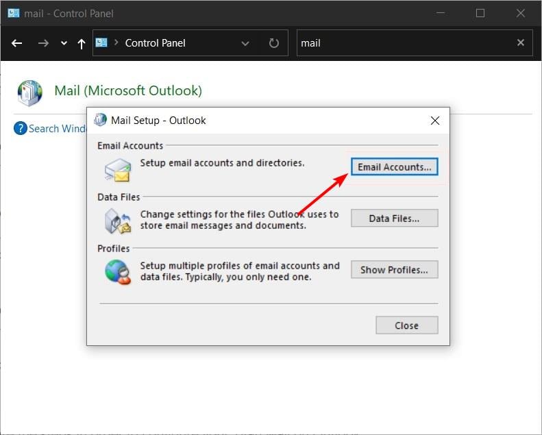The height and width of the screenshot is (435, 542).
Task: Go forward with the forward arrow
Action: (x=43, y=43)
